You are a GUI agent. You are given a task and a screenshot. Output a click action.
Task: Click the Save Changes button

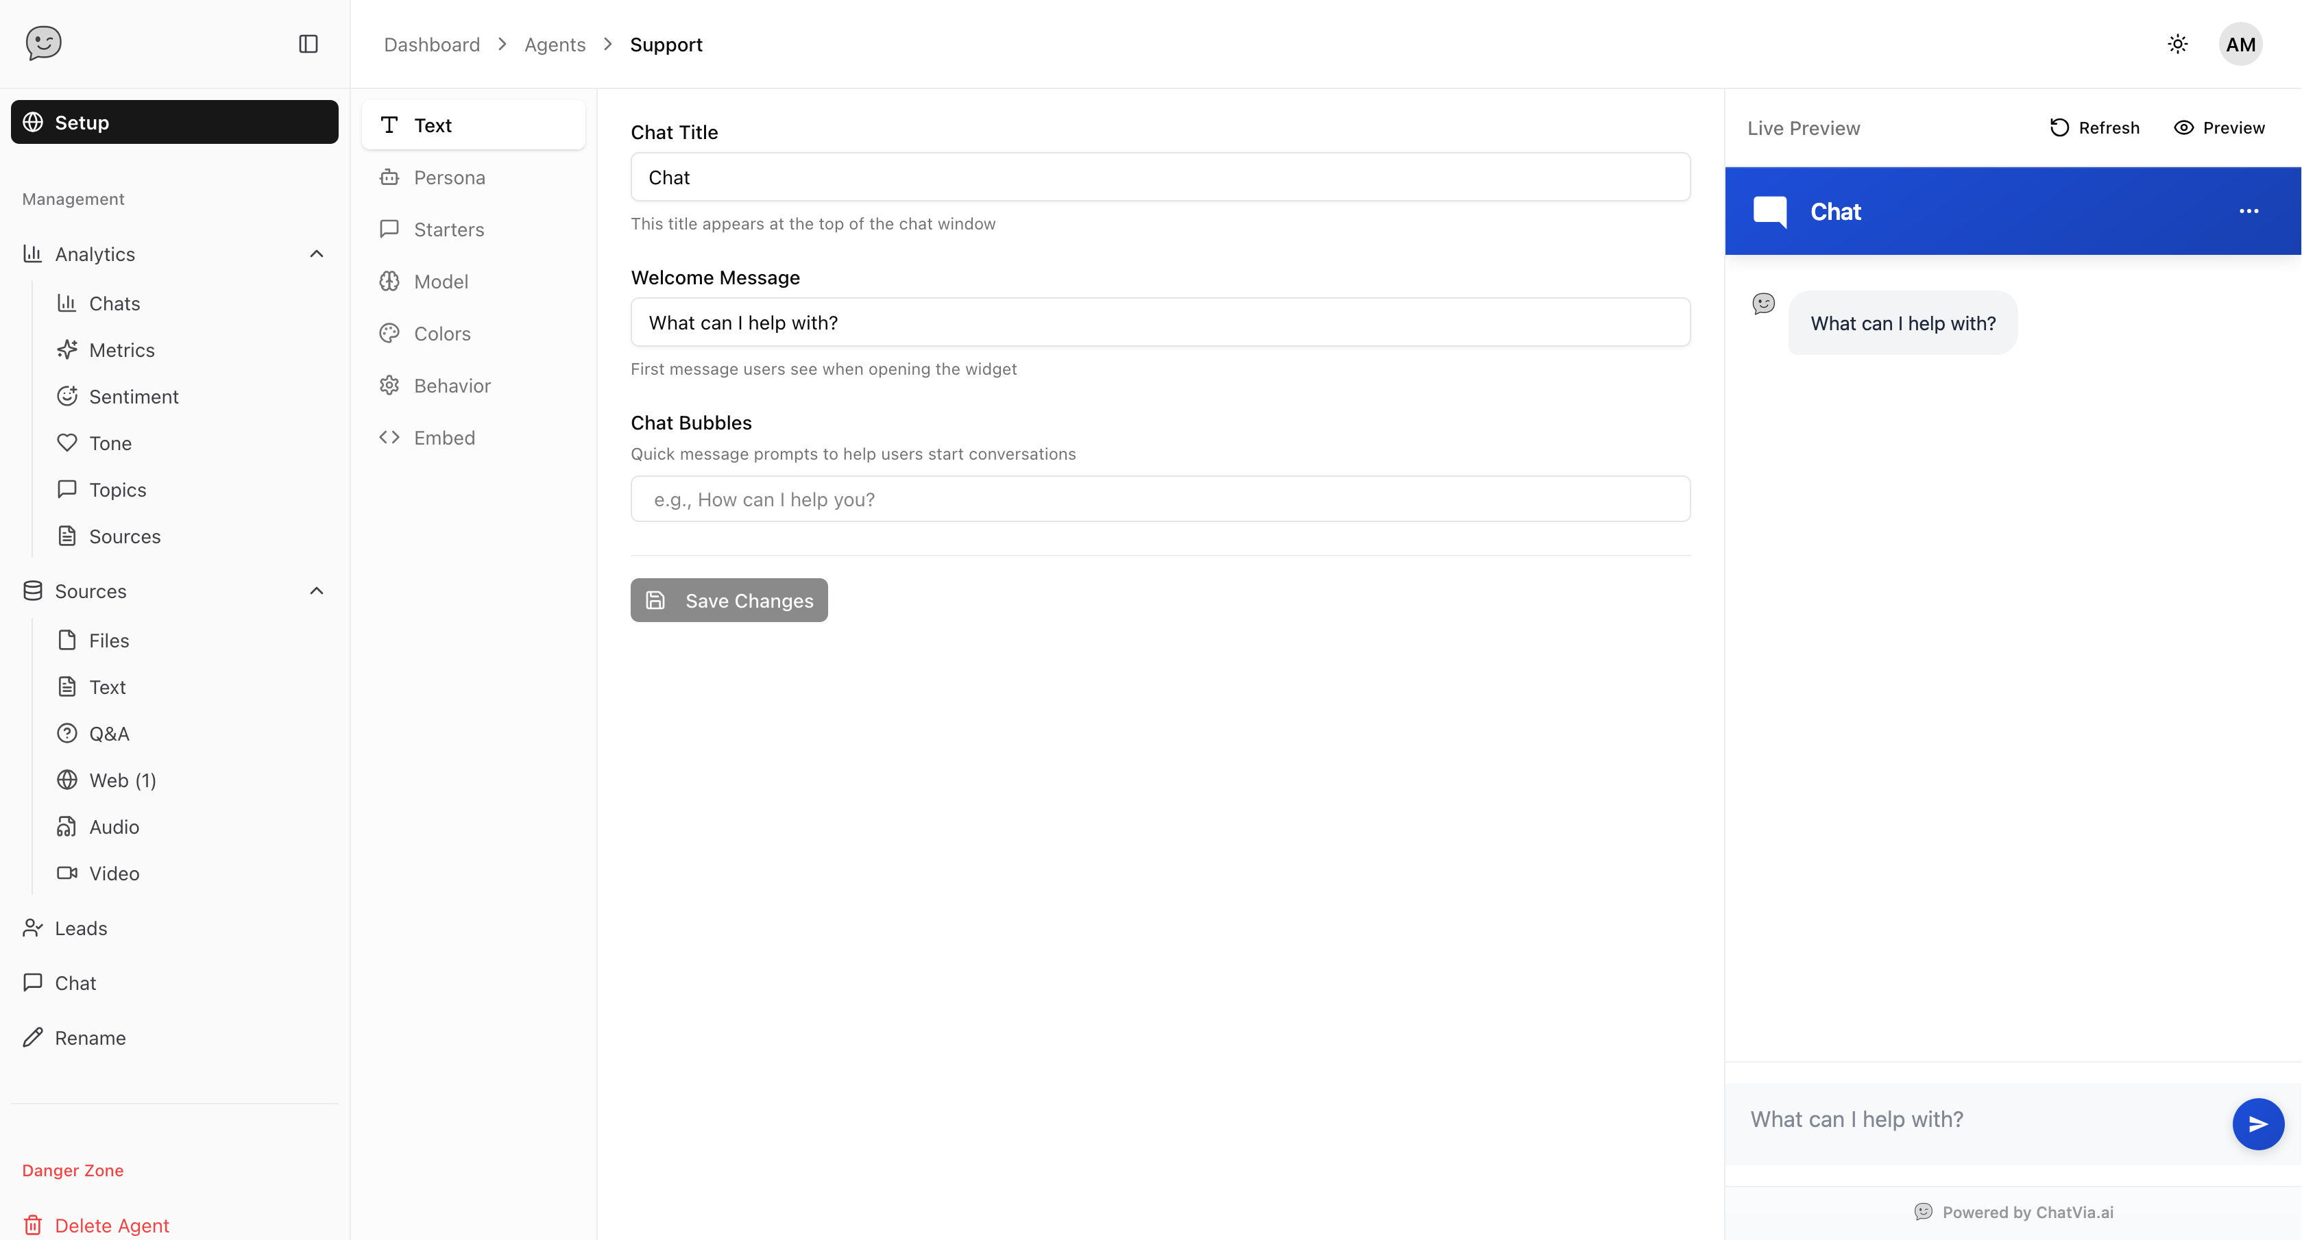click(728, 600)
